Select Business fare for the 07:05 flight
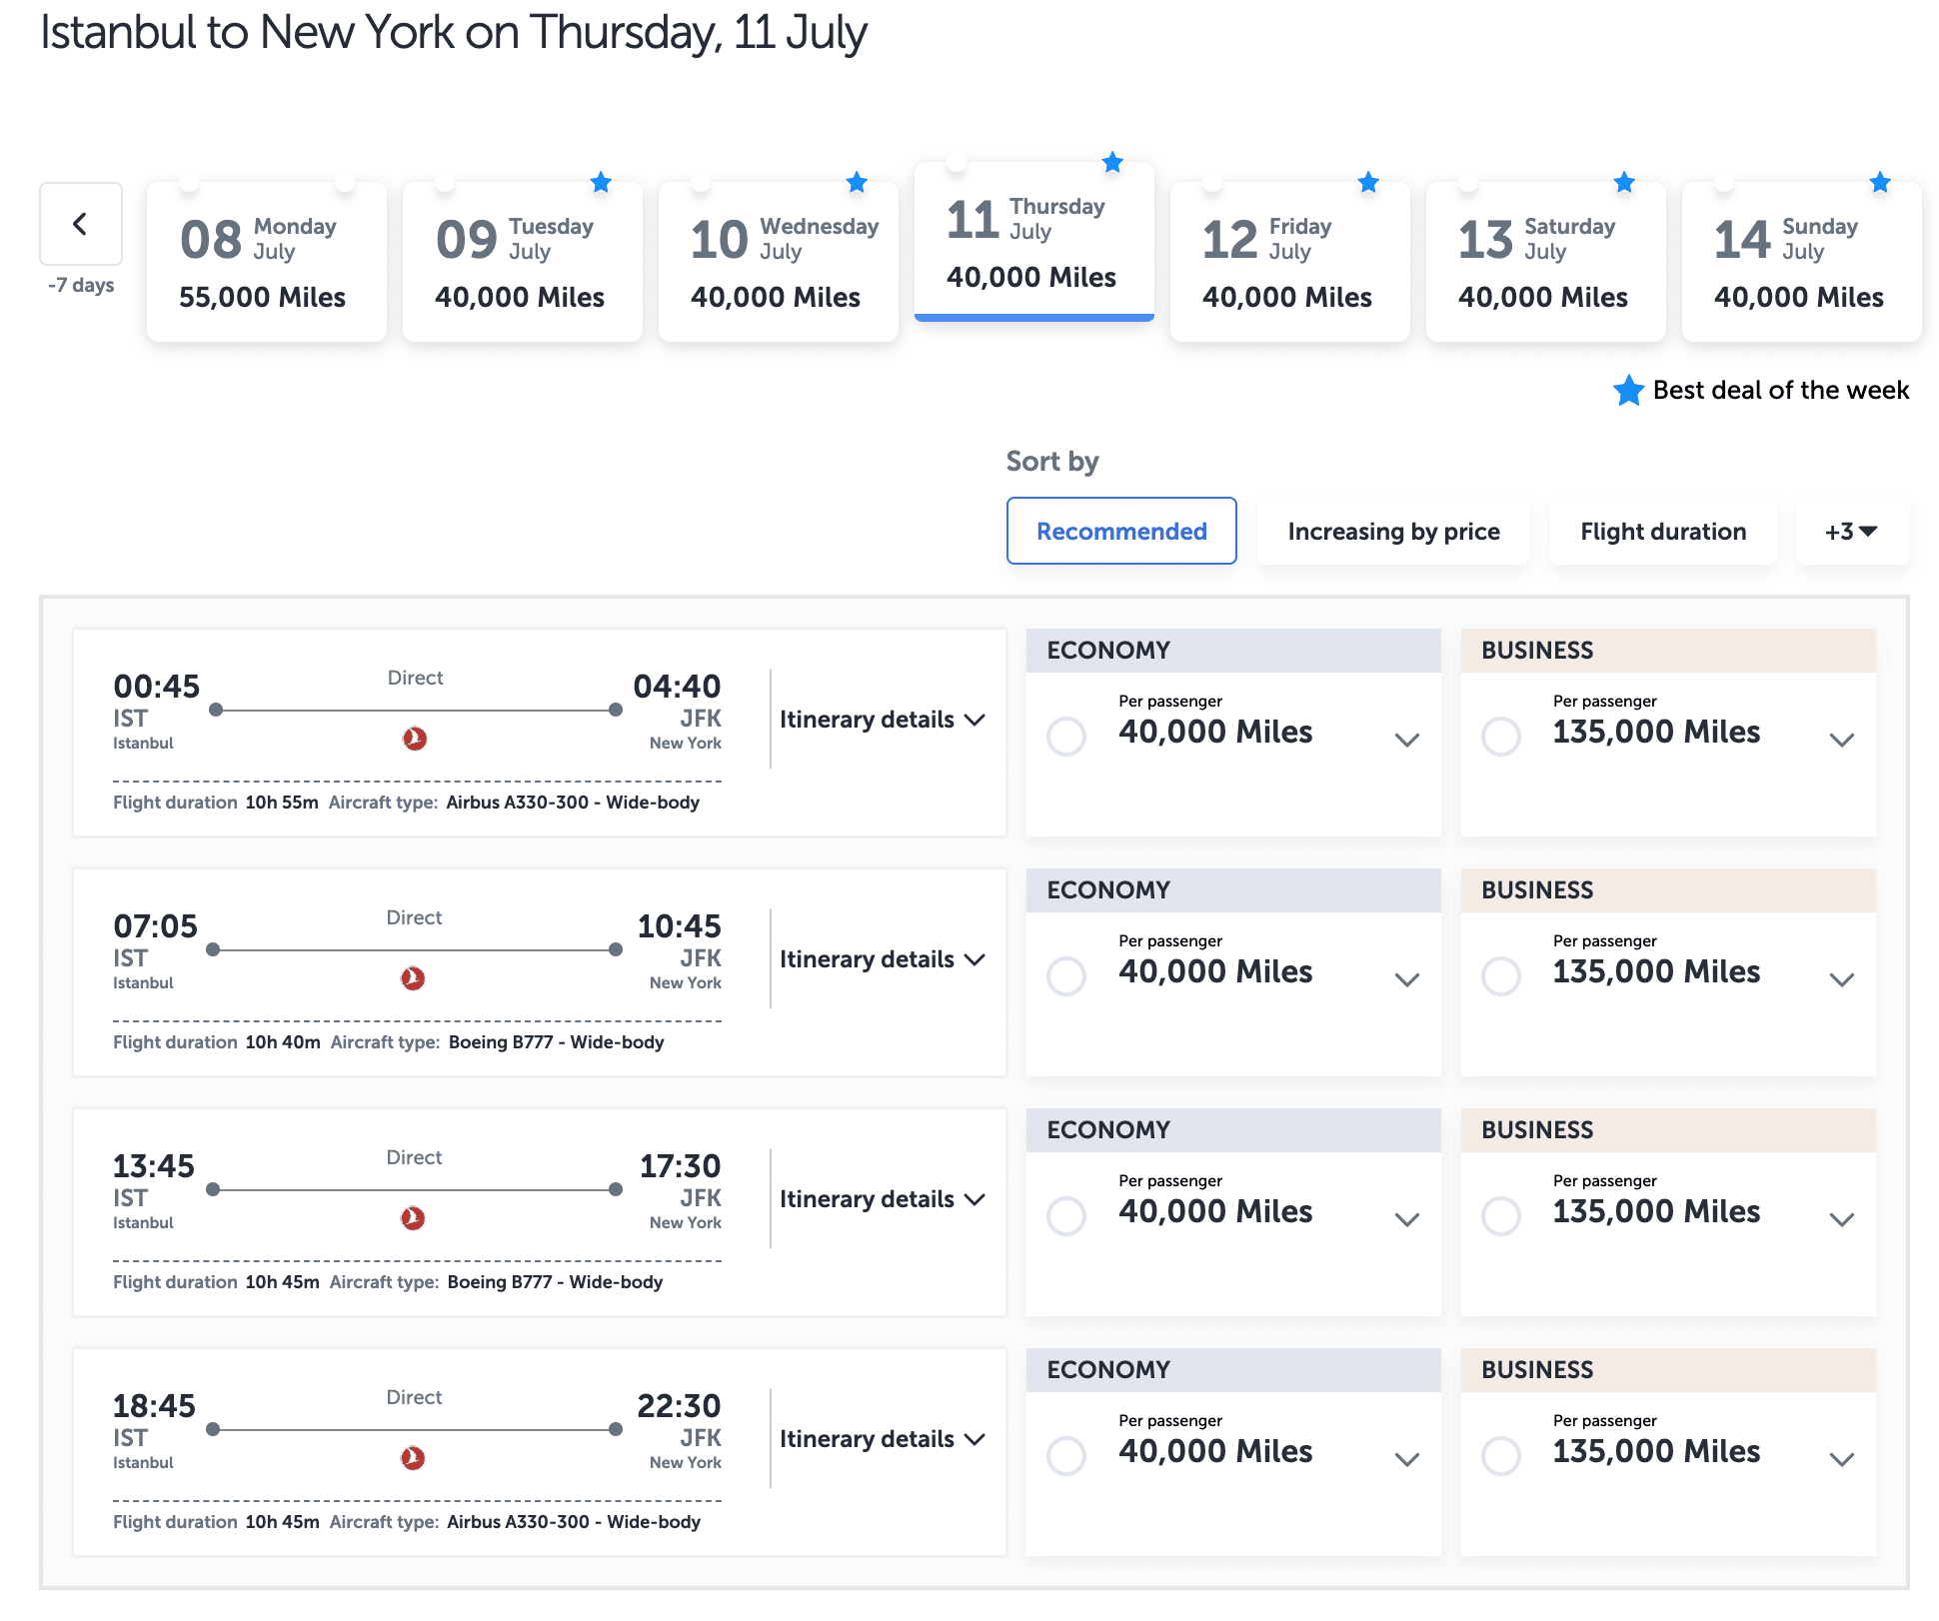Screen dimensions: 1939x1621 (x=1501, y=976)
